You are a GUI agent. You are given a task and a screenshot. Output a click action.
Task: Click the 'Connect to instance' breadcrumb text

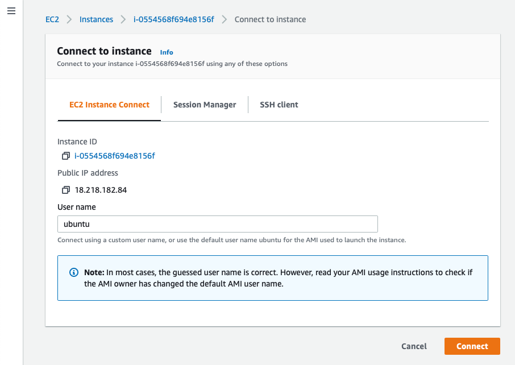[271, 19]
